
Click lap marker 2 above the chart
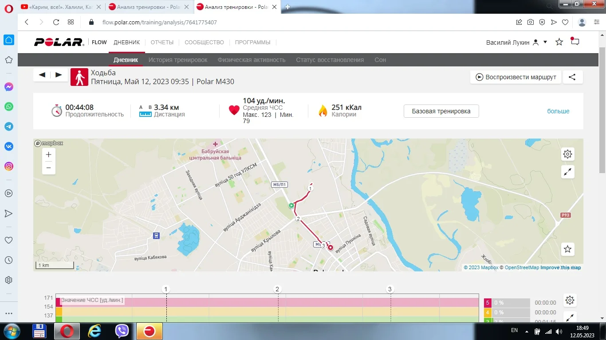278,290
